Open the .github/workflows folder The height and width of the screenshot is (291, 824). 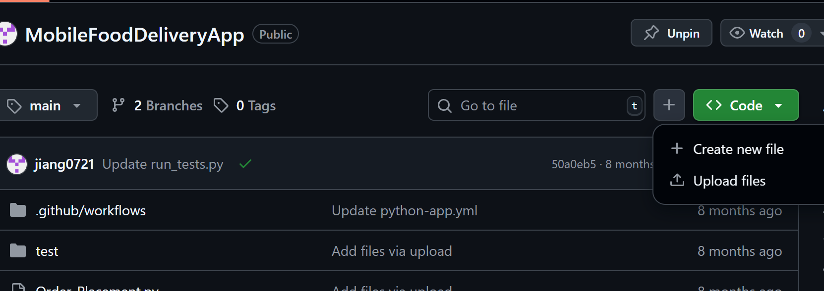coord(91,210)
